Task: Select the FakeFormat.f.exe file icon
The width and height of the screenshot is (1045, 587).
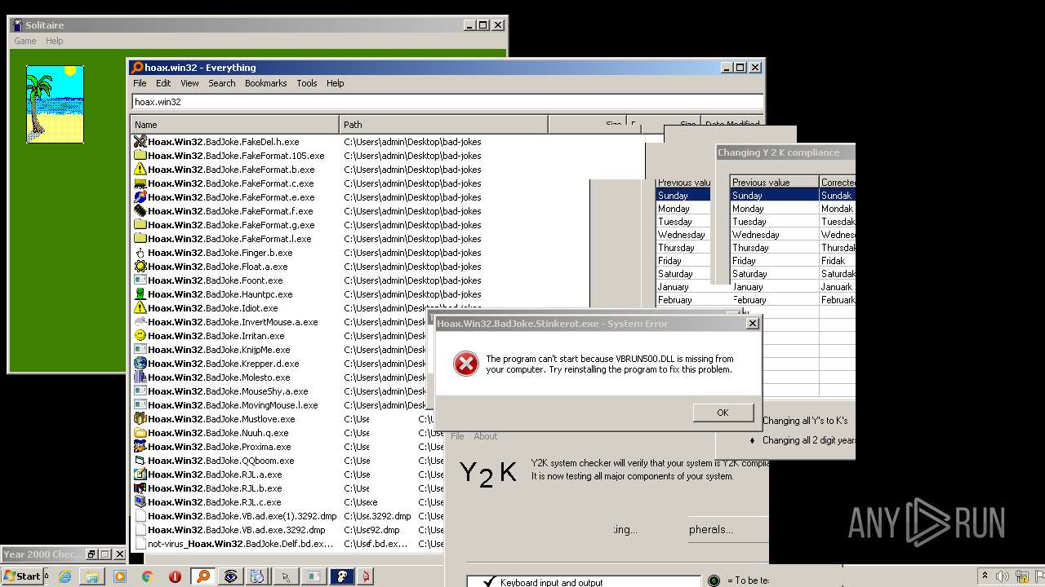Action: [140, 211]
